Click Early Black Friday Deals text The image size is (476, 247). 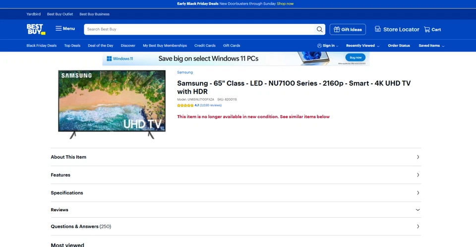click(198, 3)
